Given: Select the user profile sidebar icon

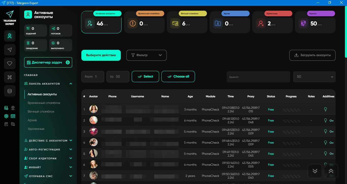Looking at the screenshot, I should 10,36.
